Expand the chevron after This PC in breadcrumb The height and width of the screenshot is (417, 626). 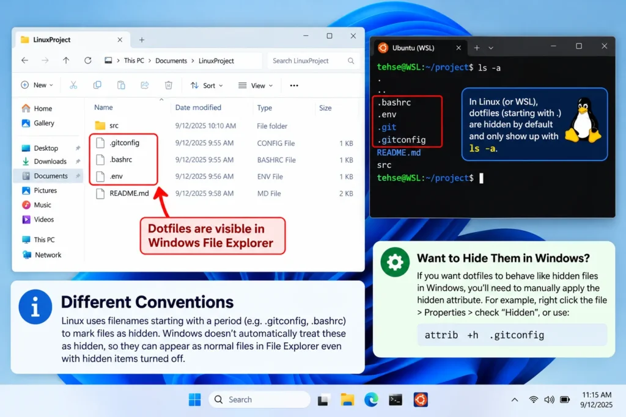tap(150, 61)
